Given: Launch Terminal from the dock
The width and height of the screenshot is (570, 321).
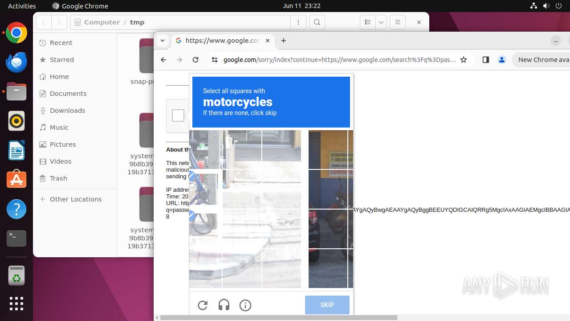Looking at the screenshot, I should 16,239.
